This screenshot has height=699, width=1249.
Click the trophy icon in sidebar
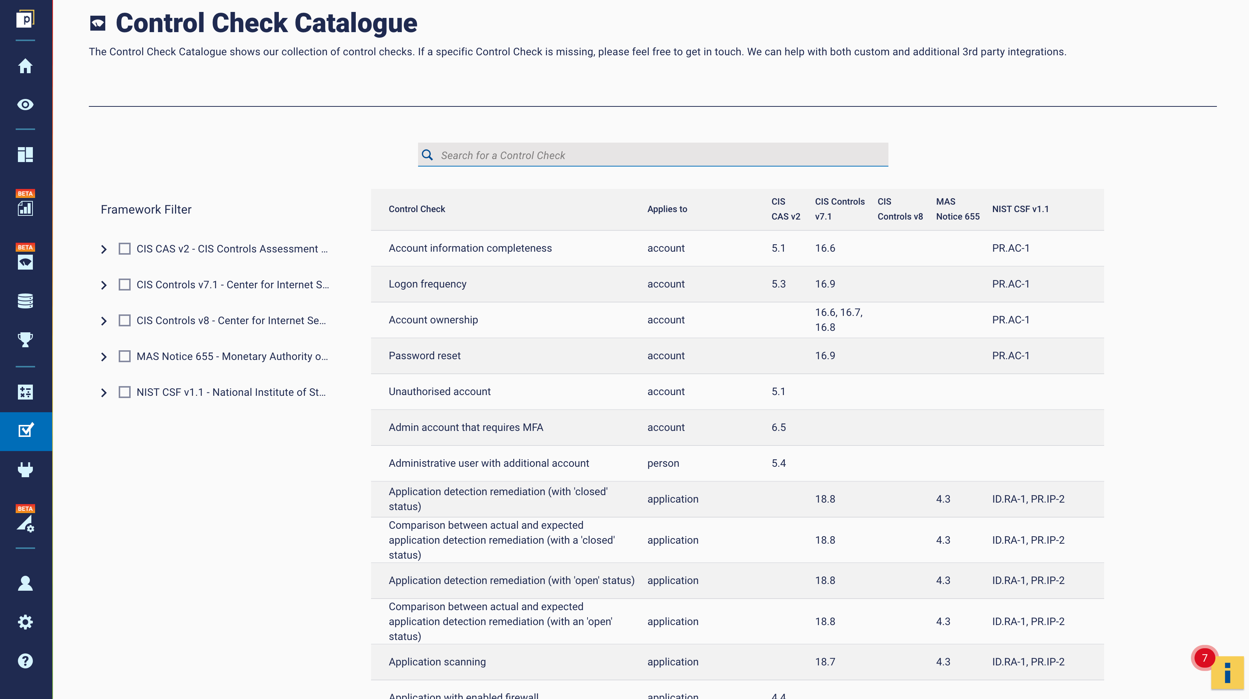25,339
